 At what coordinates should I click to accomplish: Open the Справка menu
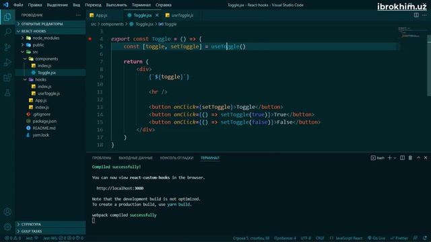click(163, 5)
